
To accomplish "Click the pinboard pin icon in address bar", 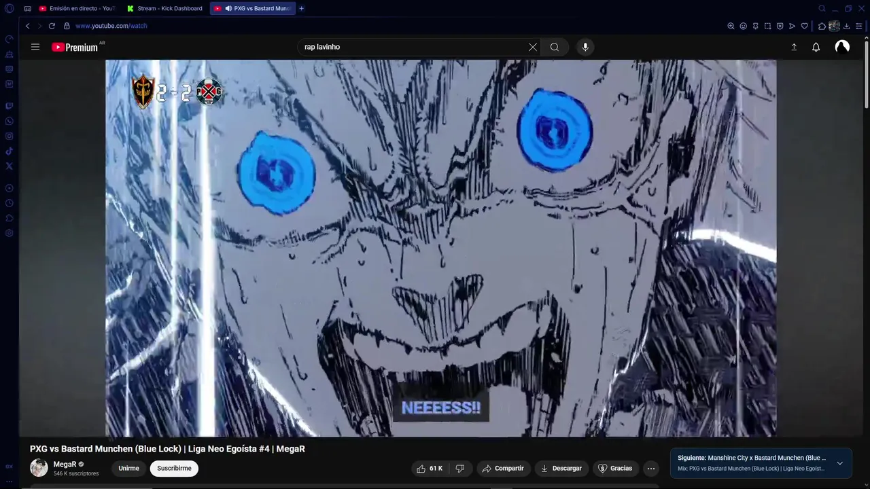I will coord(755,26).
